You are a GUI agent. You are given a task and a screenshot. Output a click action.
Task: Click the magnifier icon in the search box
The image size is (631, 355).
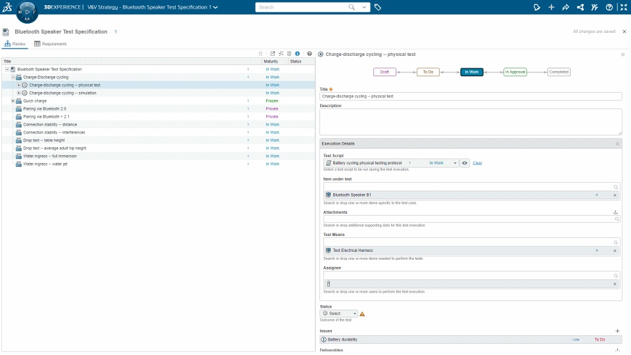[x=352, y=7]
